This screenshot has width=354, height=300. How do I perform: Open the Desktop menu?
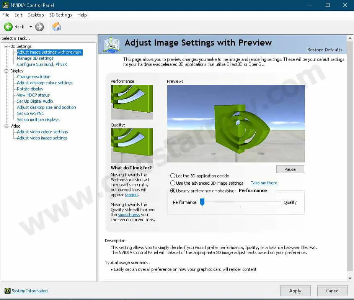(36, 15)
